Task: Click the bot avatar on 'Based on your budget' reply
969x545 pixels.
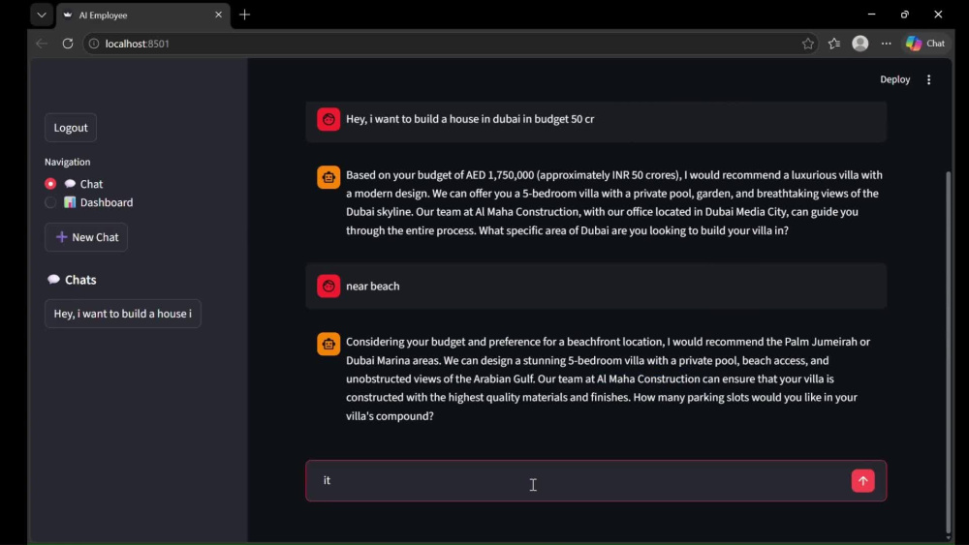Action: tap(328, 177)
